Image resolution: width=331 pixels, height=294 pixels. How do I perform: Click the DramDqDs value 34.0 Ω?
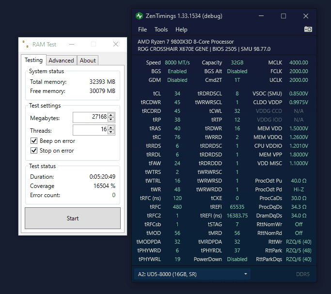point(299,216)
